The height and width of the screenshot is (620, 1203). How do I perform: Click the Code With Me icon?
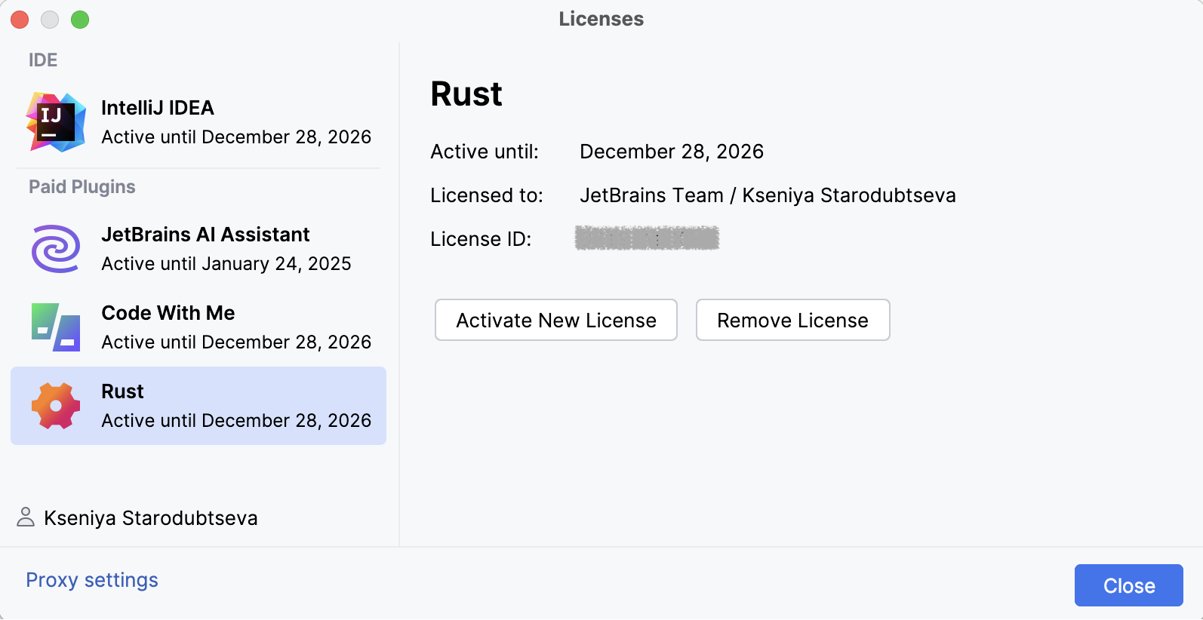[x=55, y=327]
